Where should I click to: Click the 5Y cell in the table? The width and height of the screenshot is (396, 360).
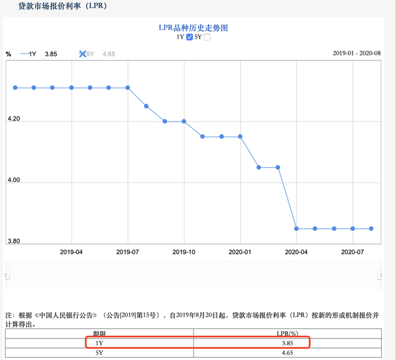point(99,353)
